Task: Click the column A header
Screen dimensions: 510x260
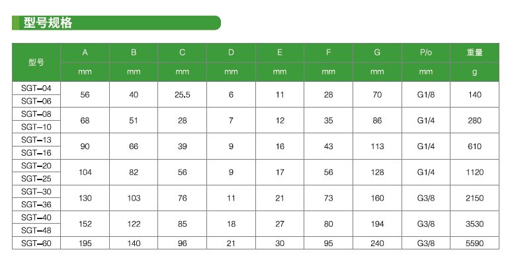Action: [85, 53]
